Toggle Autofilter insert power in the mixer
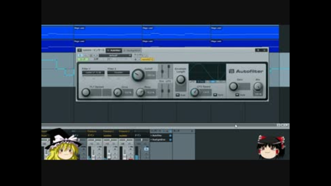This screenshot has width=331, height=186. 170,135
